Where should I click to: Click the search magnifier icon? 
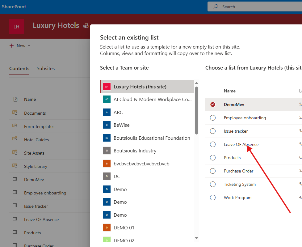tap(216, 7)
